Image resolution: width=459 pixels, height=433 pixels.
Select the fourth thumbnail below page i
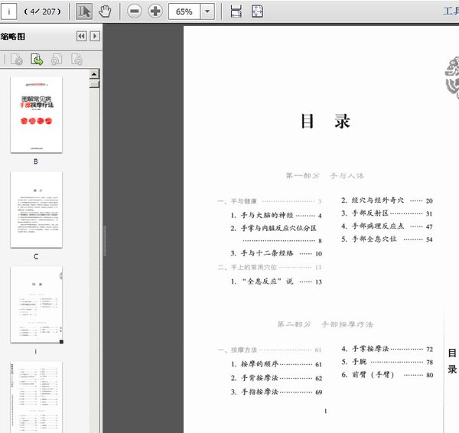(36, 397)
